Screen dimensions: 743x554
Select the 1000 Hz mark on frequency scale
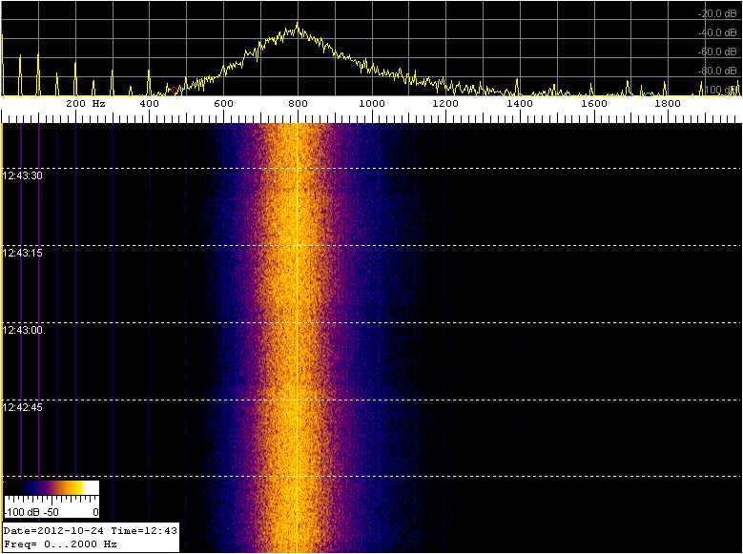pyautogui.click(x=371, y=103)
